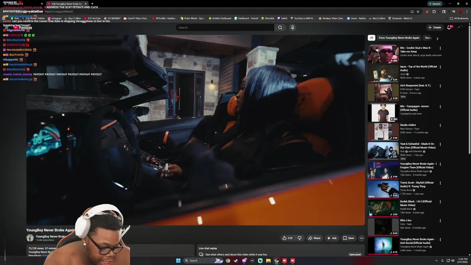Screen dimensions: 471x265
Task: Open options for I Forgive Them video
Action: (440, 164)
